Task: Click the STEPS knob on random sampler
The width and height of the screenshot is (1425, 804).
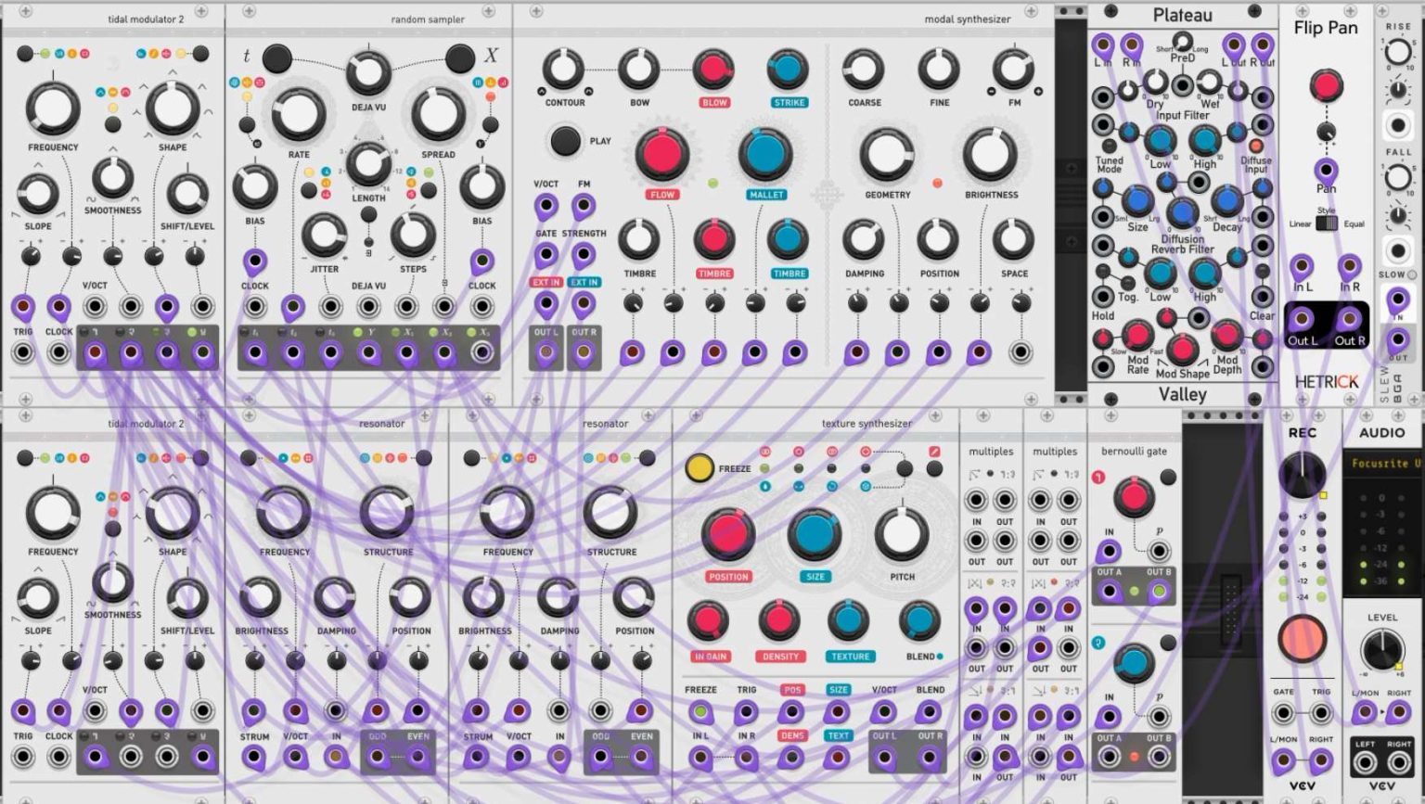Action: pos(413,236)
